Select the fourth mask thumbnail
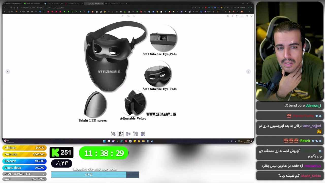Screen dimensions: 325x183 pos(136,134)
